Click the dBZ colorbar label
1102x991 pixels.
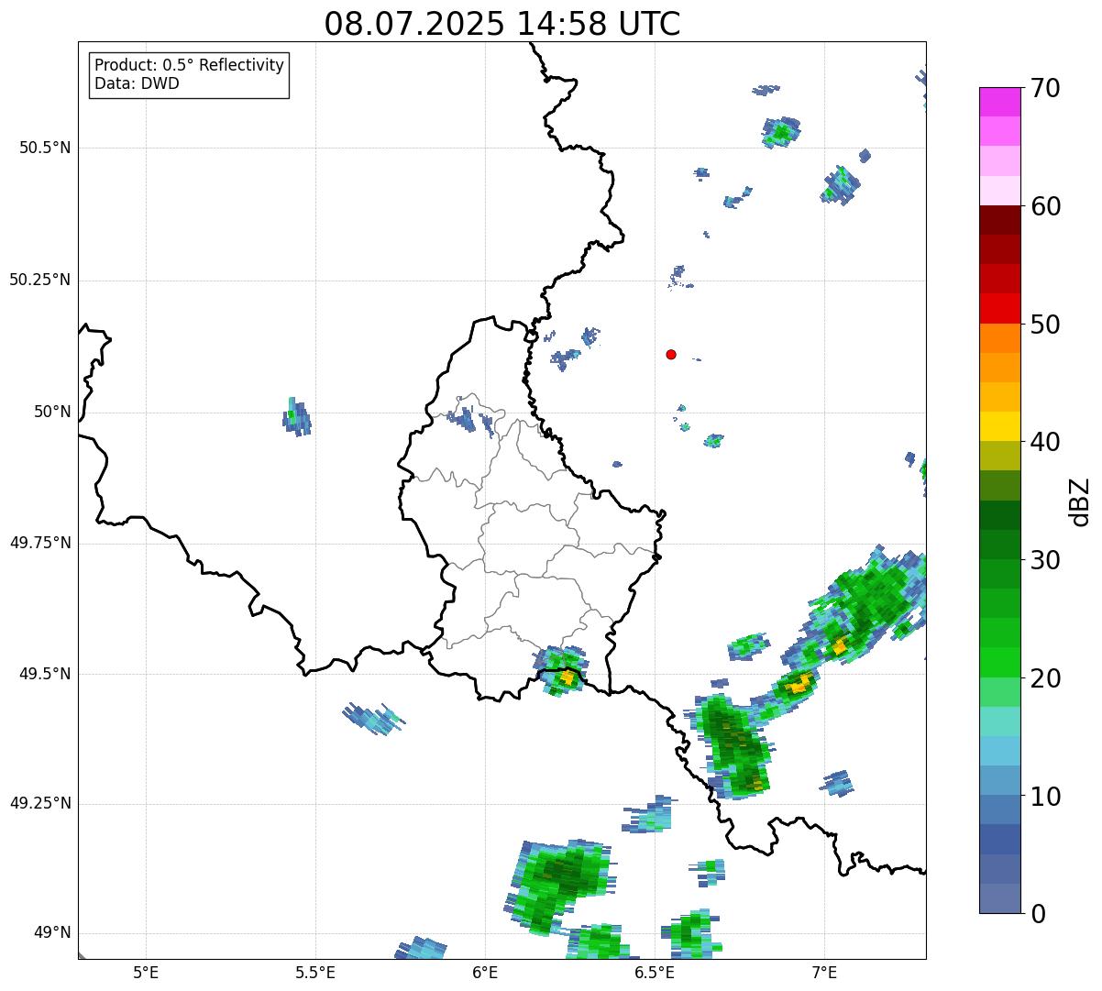tap(1081, 501)
